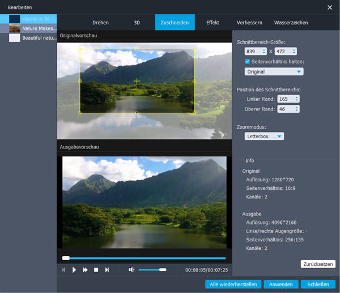Click the crop width input field
Viewport: 340px width, 293px height.
(x=254, y=52)
